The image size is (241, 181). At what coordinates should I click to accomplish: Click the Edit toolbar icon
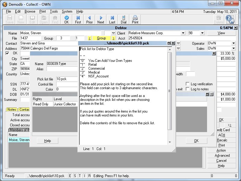pyautogui.click(x=32, y=20)
